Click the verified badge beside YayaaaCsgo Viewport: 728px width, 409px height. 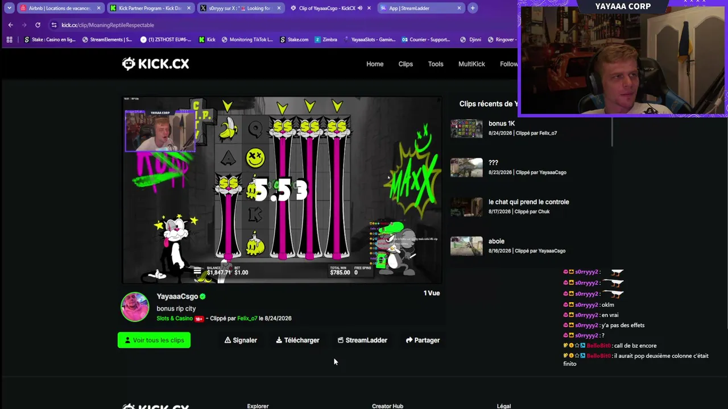tap(202, 297)
